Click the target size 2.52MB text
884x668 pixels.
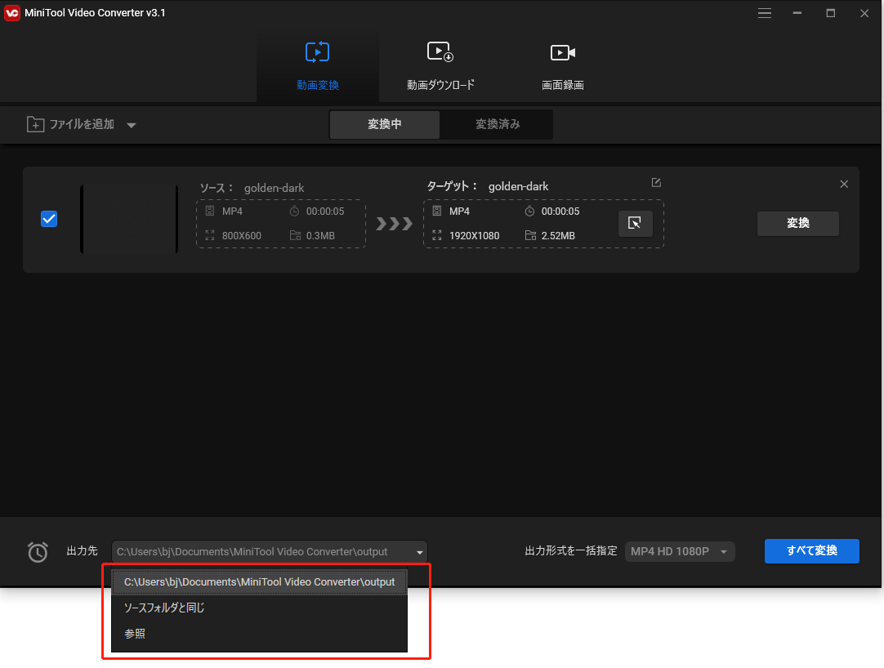tap(558, 236)
